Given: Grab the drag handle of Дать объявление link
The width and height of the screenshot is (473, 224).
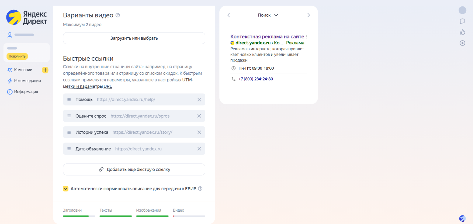Looking at the screenshot, I should 69,149.
